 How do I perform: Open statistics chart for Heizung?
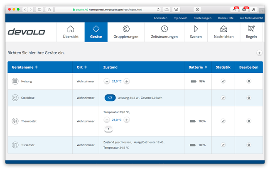tap(223, 81)
